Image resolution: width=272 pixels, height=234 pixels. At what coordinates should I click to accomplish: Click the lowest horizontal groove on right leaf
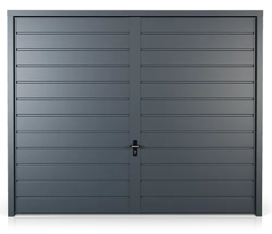[x=197, y=197]
